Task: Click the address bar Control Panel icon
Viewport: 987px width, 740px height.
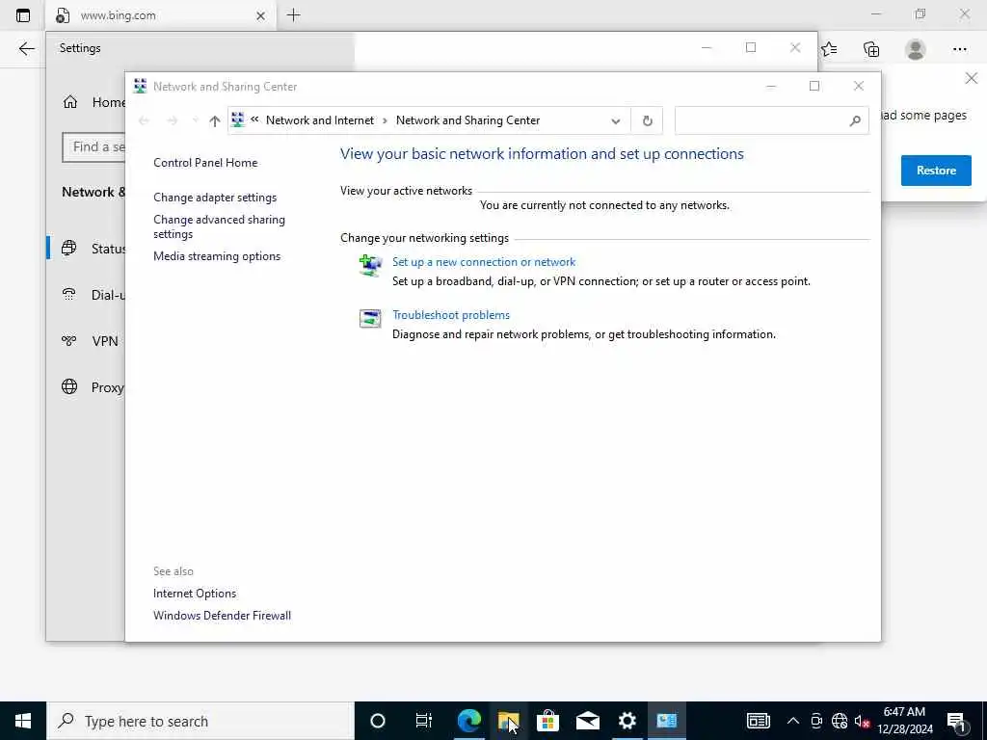Action: 237,119
